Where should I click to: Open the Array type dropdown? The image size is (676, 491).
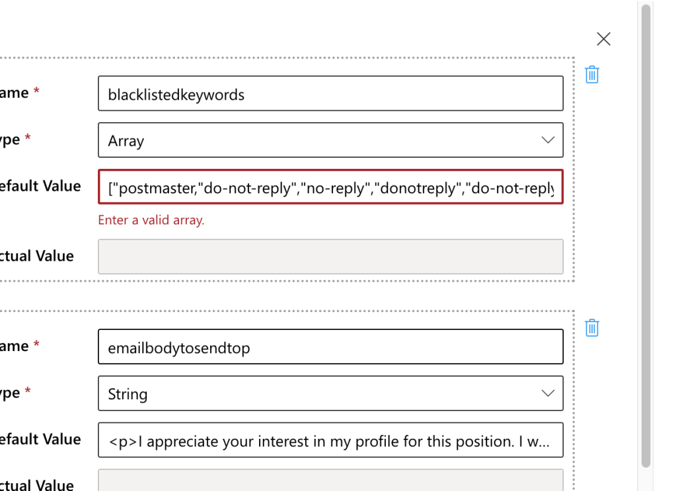tap(330, 140)
